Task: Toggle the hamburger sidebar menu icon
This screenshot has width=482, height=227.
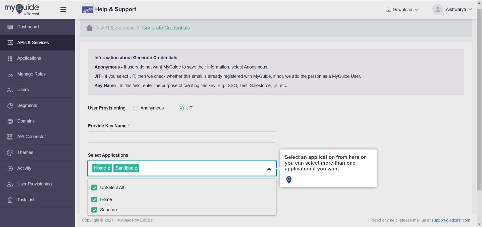Action: pos(63,10)
